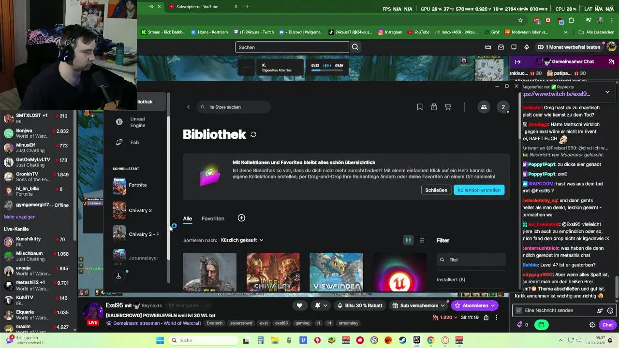This screenshot has height=348, width=619.
Task: Open GronkhTV channel in sidebar
Action: pos(39,177)
